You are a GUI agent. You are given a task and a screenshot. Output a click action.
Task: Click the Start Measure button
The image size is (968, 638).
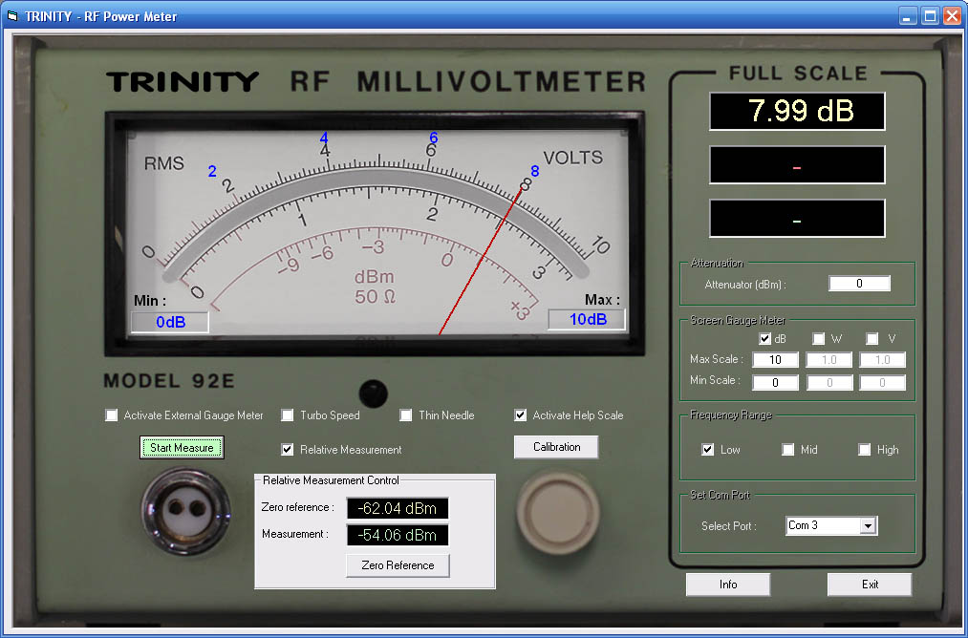pyautogui.click(x=182, y=447)
